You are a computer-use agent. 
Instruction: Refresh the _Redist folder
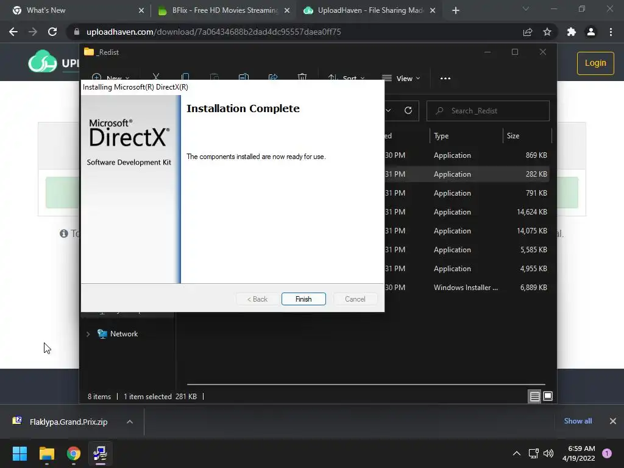(408, 110)
